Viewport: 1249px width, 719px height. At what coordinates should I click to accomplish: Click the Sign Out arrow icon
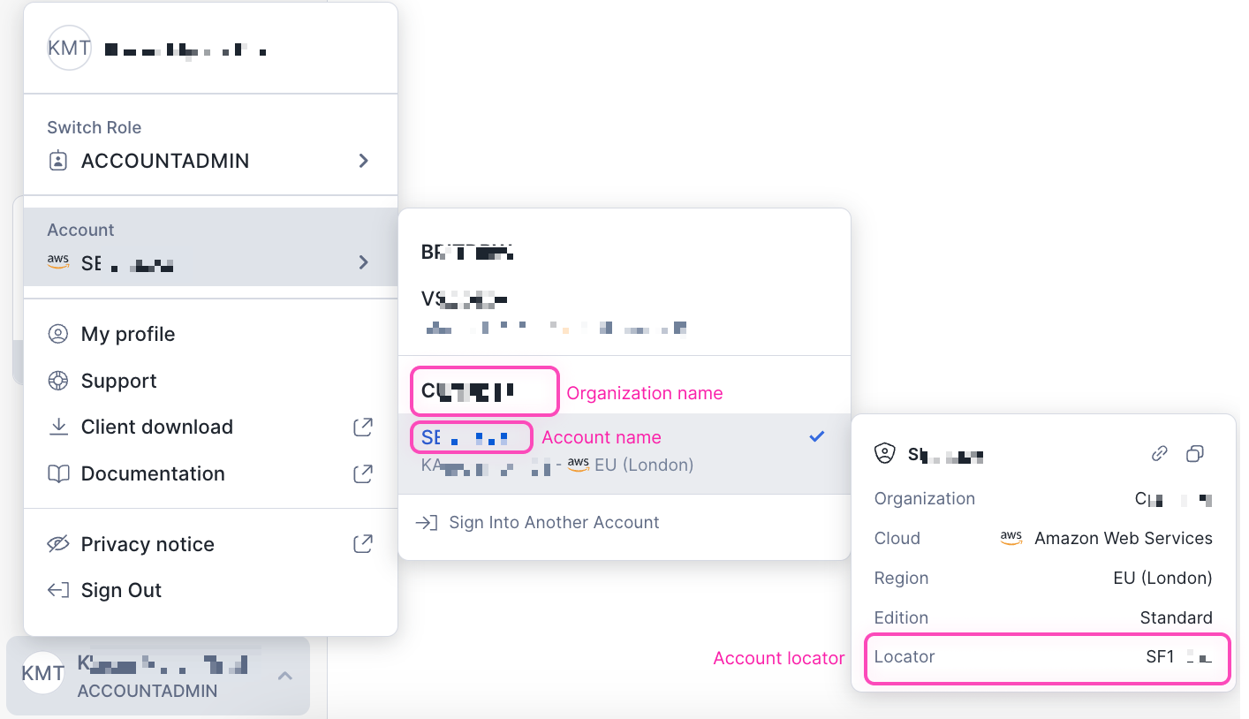pos(57,590)
